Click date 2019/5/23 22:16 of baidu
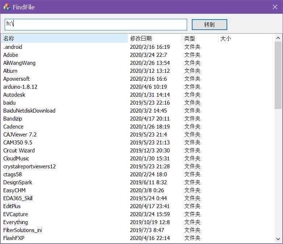This screenshot has height=244, width=283. (150, 102)
